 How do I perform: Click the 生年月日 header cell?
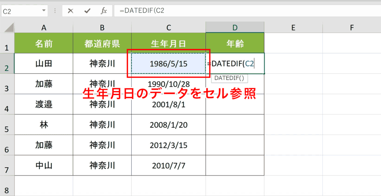pyautogui.click(x=169, y=43)
